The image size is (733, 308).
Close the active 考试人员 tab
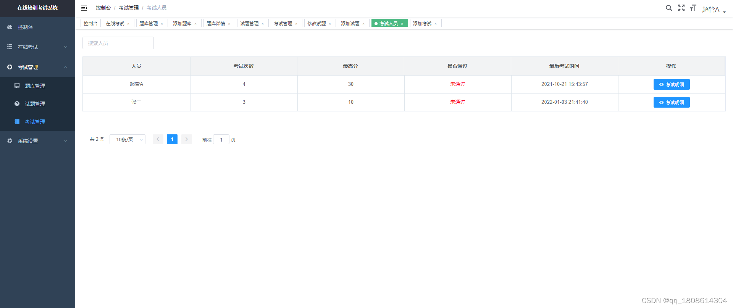(402, 24)
